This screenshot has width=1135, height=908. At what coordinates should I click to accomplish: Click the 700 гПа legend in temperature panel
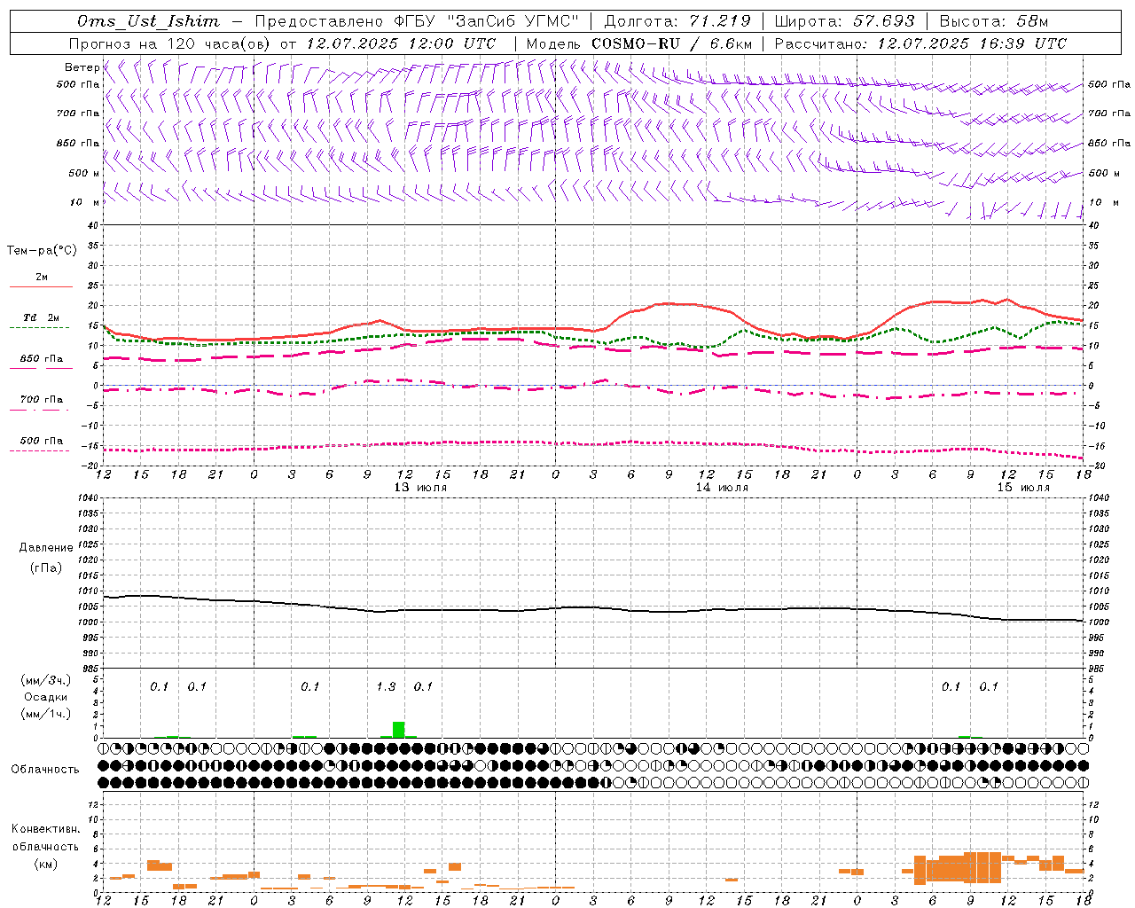point(40,403)
